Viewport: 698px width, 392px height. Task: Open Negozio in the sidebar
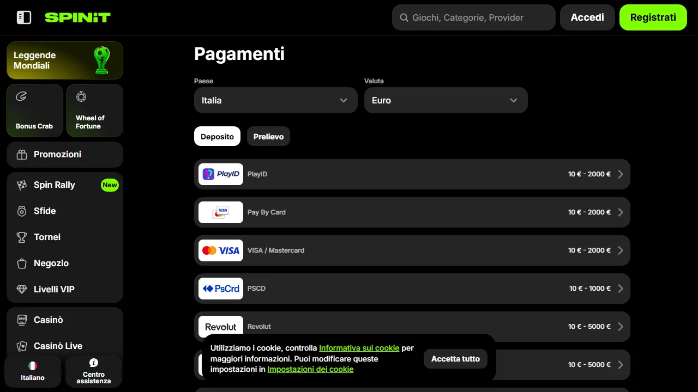(65, 264)
